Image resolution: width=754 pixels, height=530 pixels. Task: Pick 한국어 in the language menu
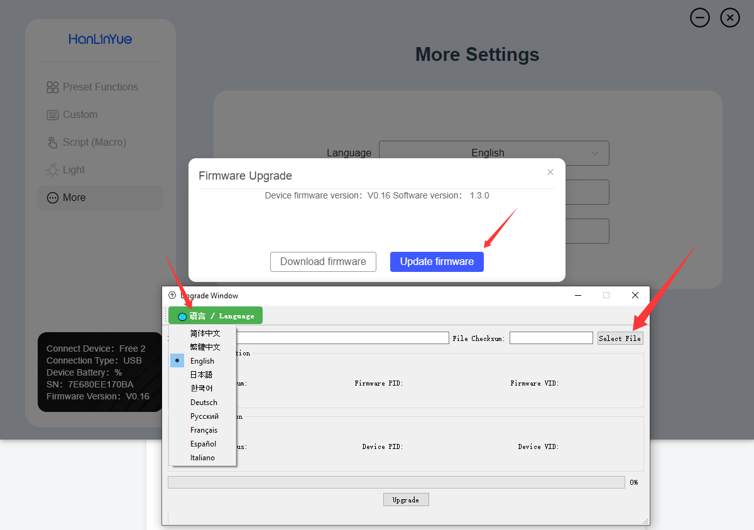pos(202,388)
